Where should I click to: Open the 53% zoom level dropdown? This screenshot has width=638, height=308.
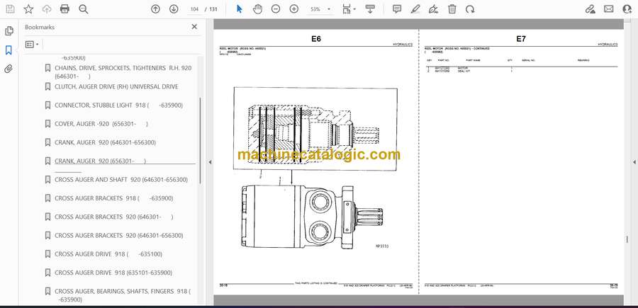[320, 9]
